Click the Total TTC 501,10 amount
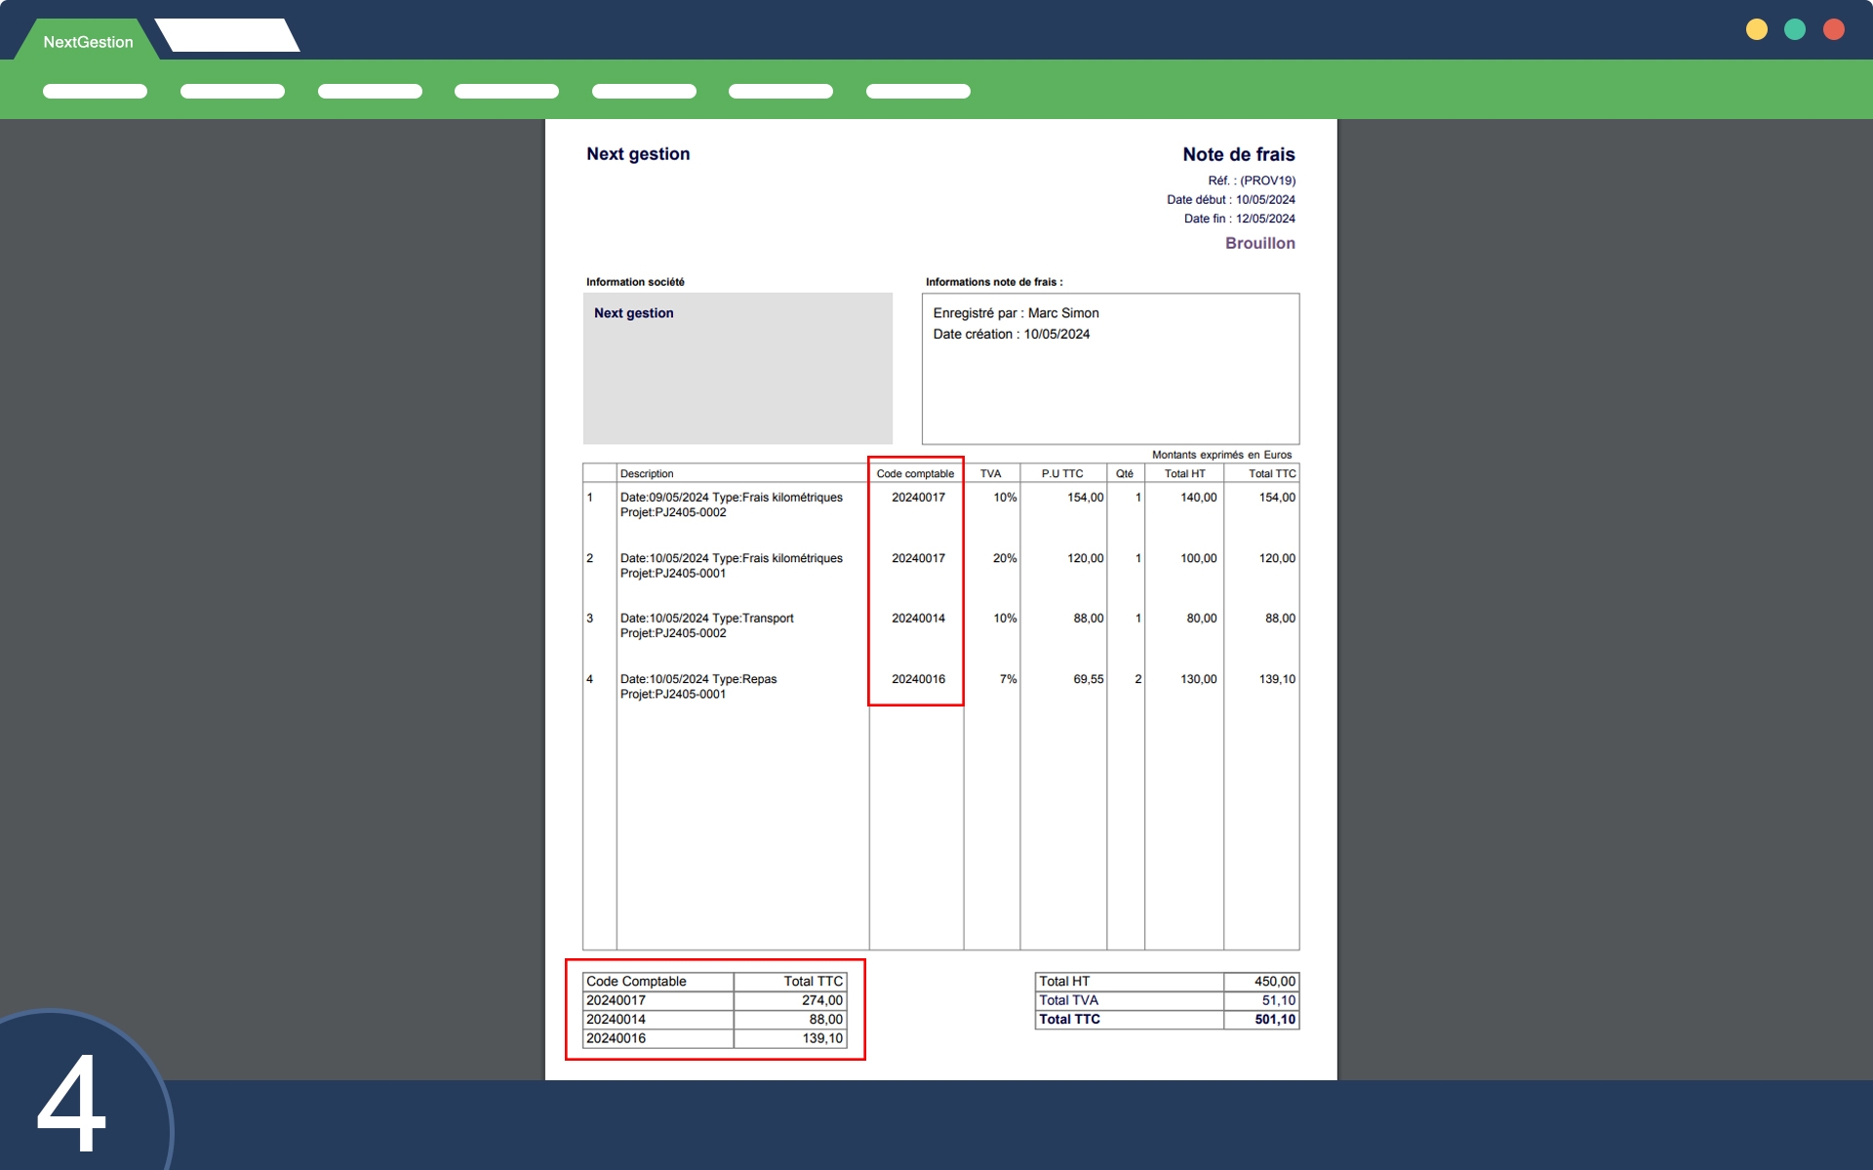The image size is (1873, 1170). pos(1274,1019)
